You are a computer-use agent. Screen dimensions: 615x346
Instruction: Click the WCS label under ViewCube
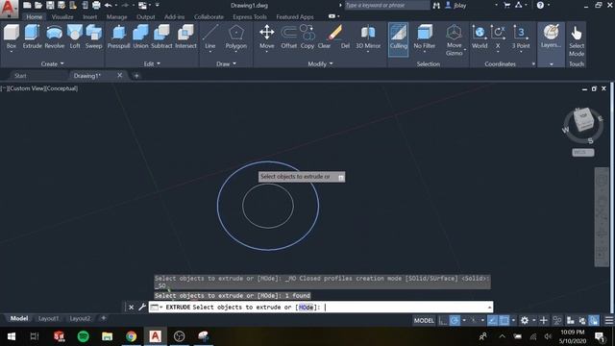(x=583, y=152)
